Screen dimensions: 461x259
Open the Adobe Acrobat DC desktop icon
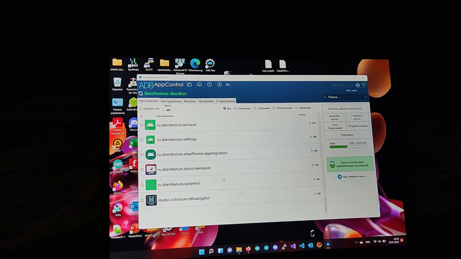(117, 126)
